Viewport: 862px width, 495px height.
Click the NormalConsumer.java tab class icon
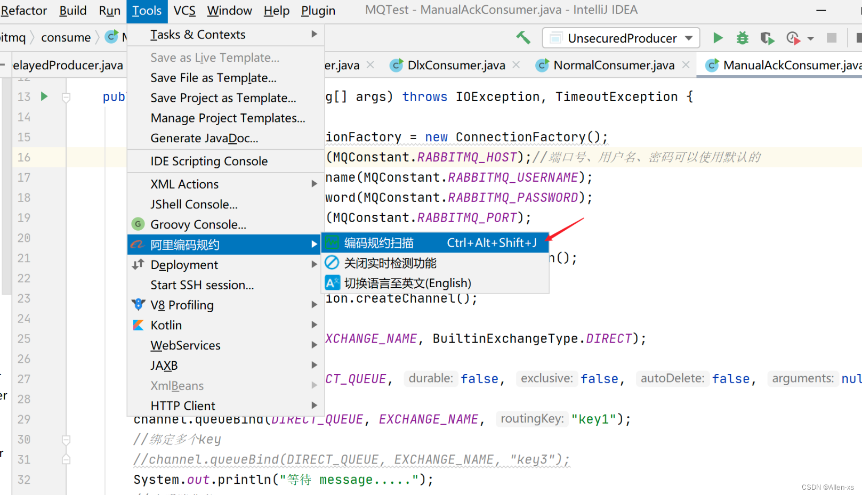coord(542,65)
